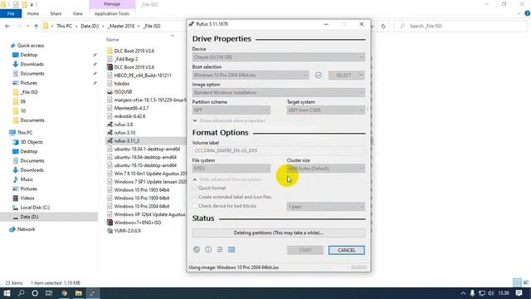Image resolution: width=531 pixels, height=299 pixels.
Task: Open Cluster size dropdown
Action: (326, 169)
